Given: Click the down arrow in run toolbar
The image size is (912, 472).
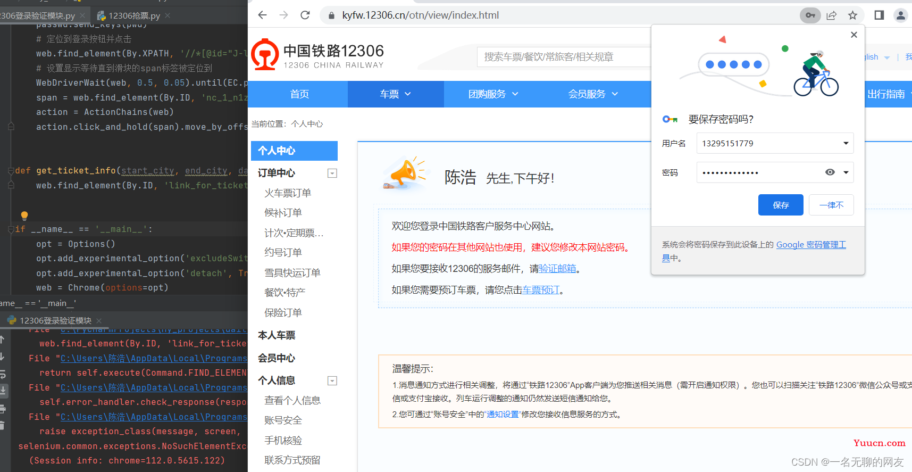Looking at the screenshot, I should [2, 357].
